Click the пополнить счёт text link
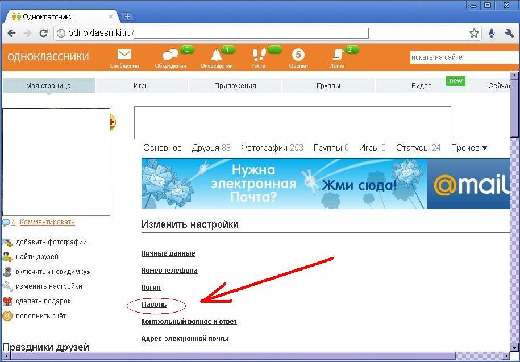The height and width of the screenshot is (362, 520). [x=41, y=316]
